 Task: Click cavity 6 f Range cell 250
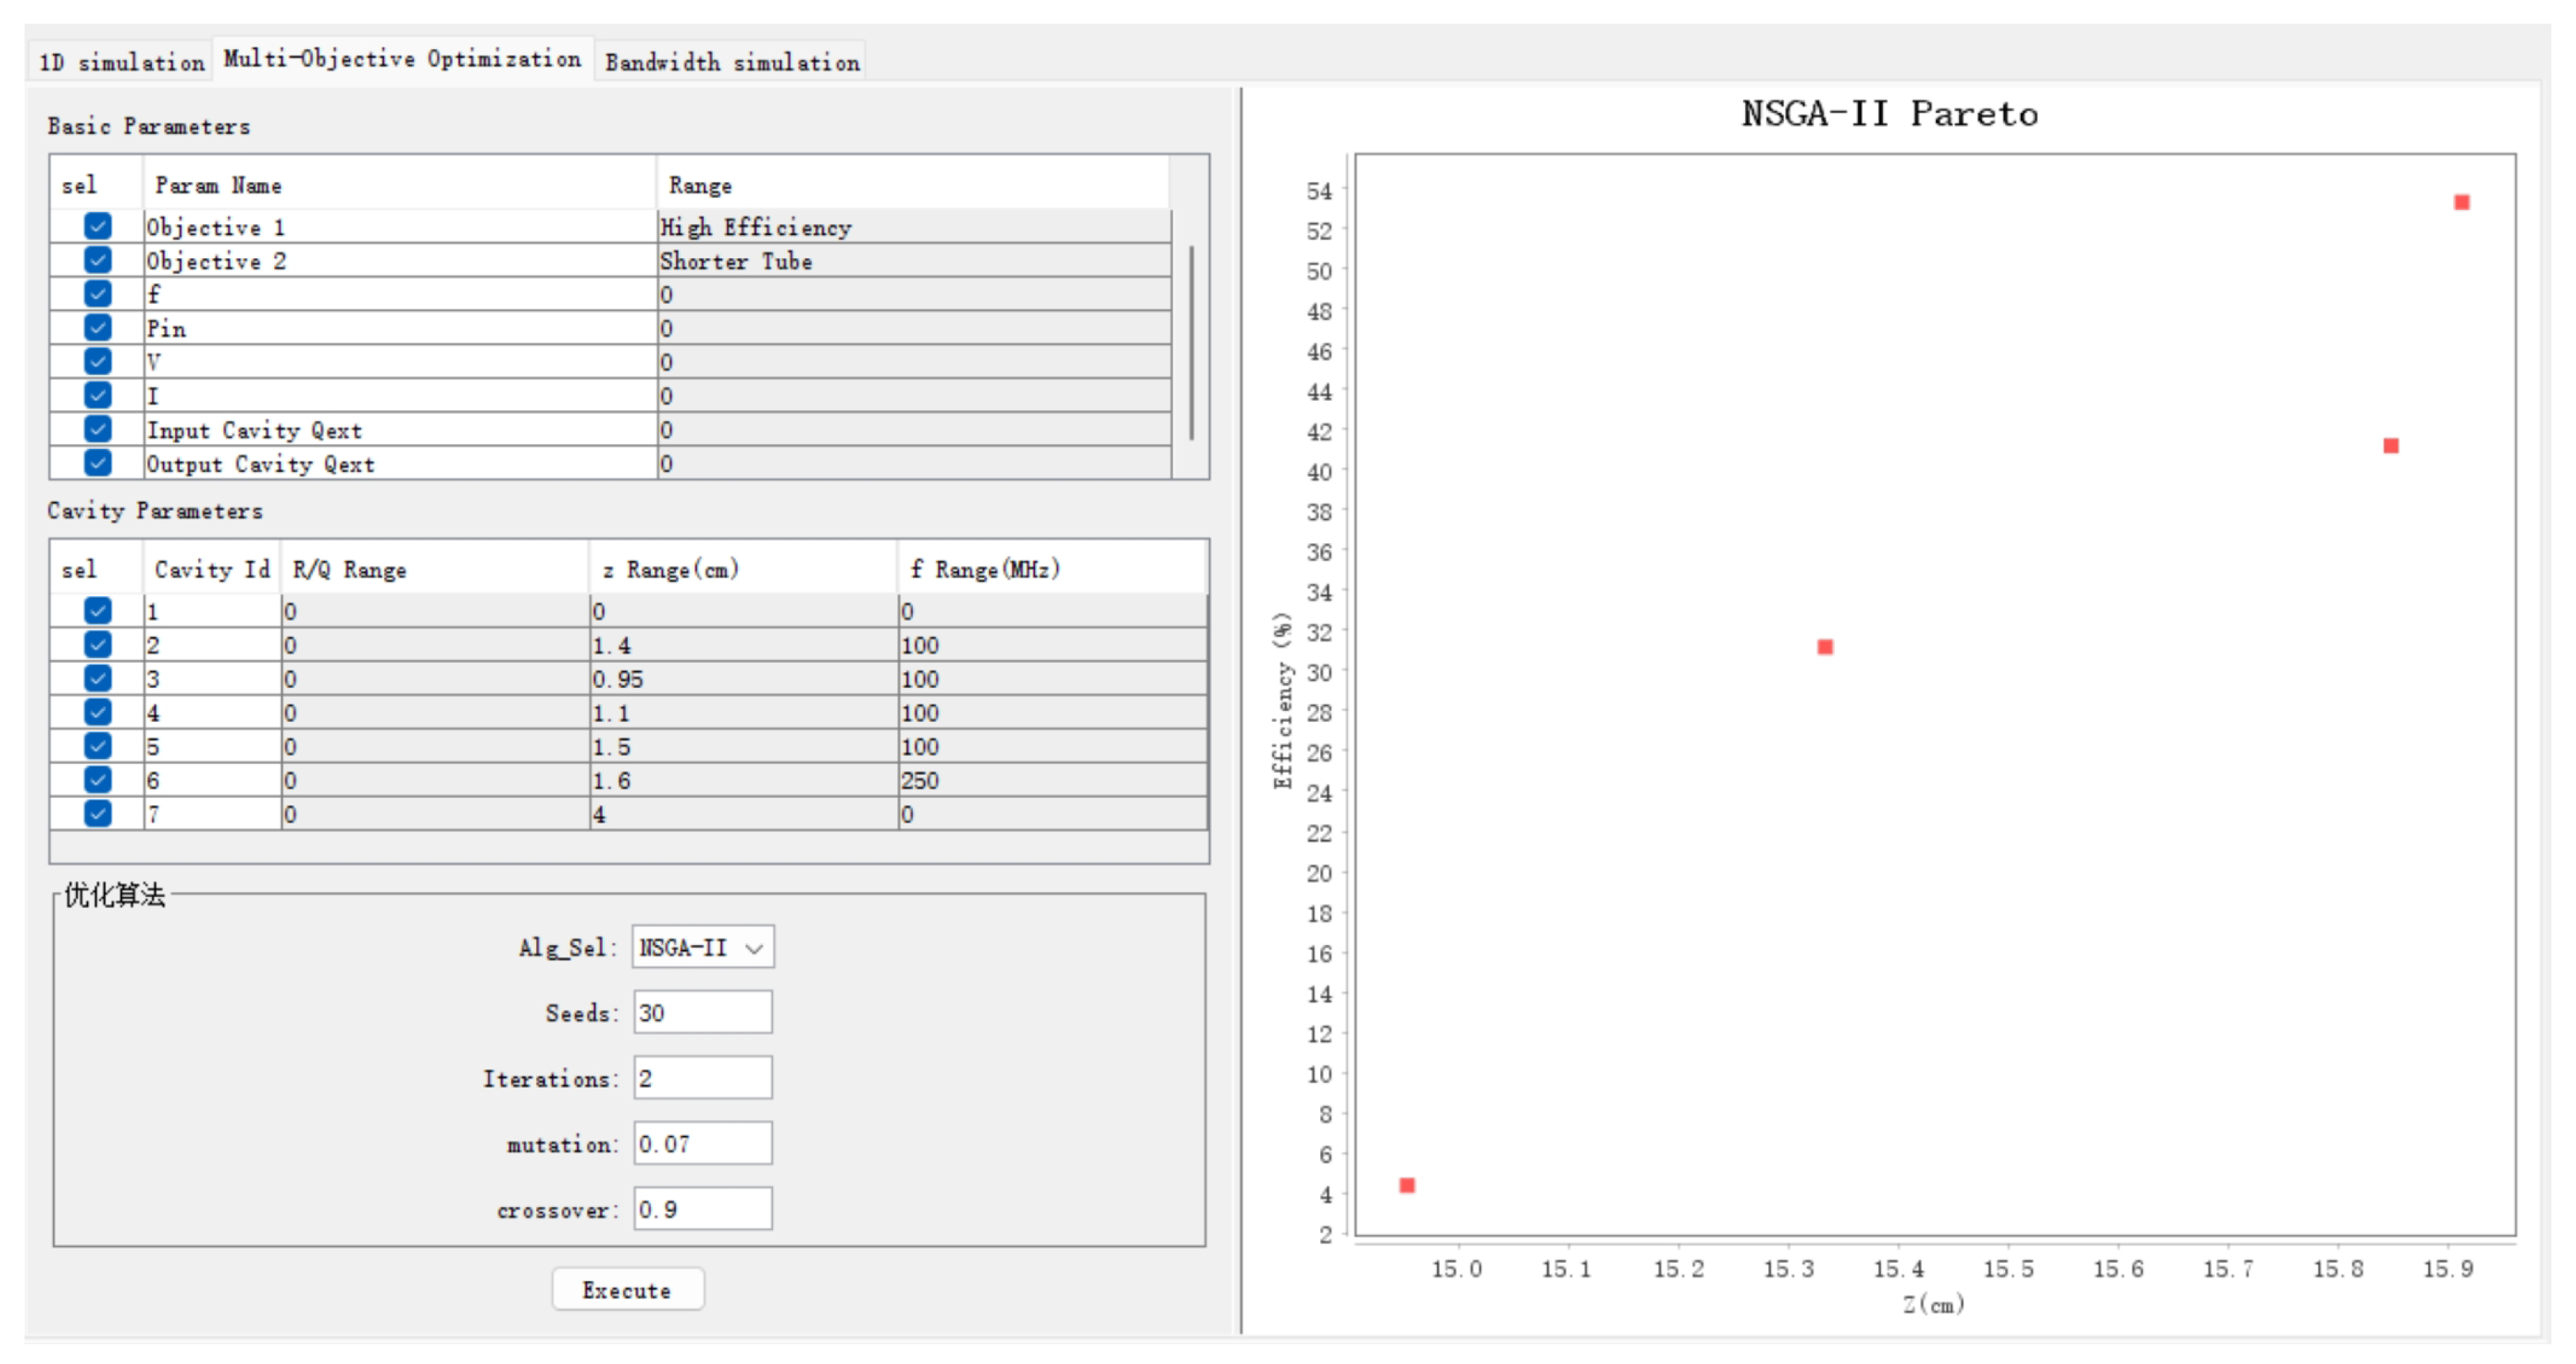1050,780
